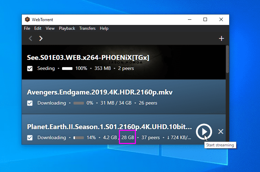Click the '353 MB' size text
This screenshot has width=260, height=172.
(x=103, y=69)
